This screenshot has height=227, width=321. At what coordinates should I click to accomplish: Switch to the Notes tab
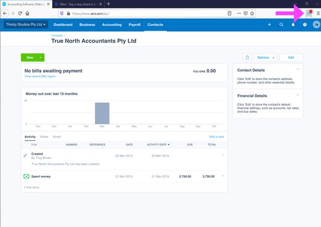coord(44,137)
